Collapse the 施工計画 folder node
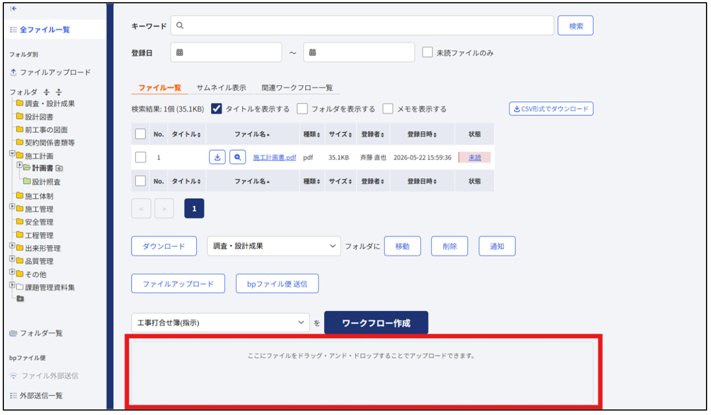 coord(12,154)
